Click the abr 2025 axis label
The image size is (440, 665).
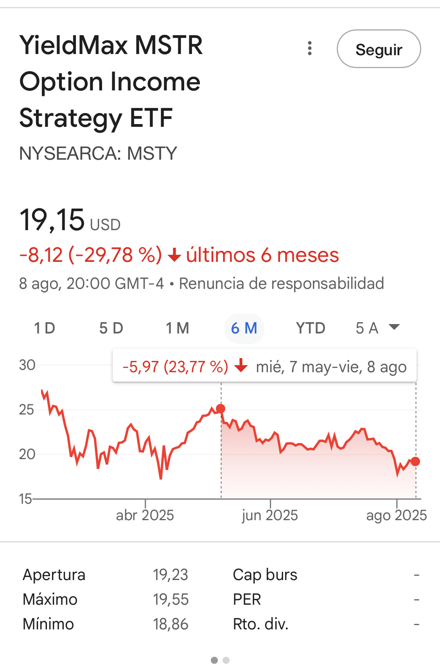tap(145, 515)
